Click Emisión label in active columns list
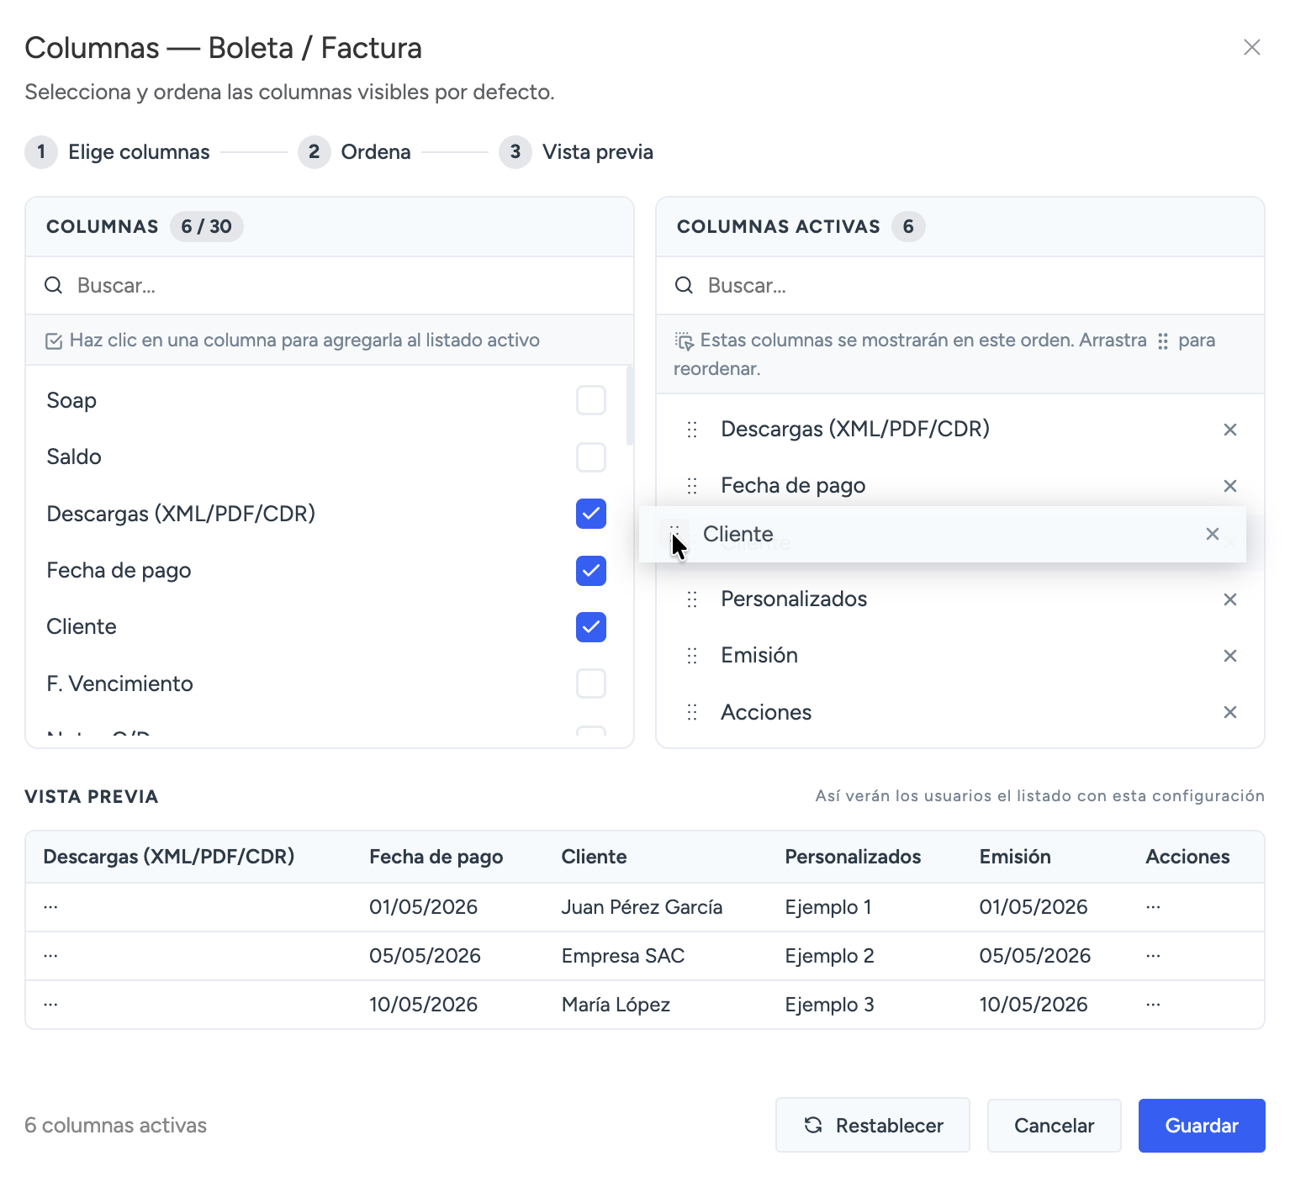The height and width of the screenshot is (1177, 1290). click(759, 655)
